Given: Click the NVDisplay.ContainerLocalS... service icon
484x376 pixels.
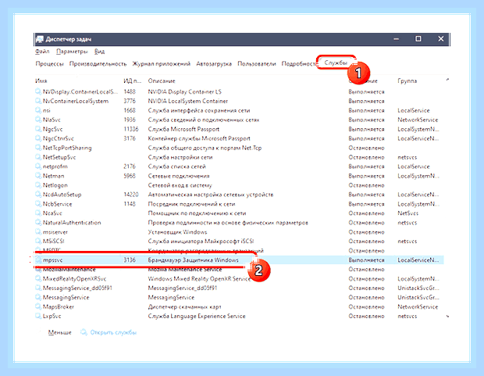Looking at the screenshot, I should pos(38,91).
